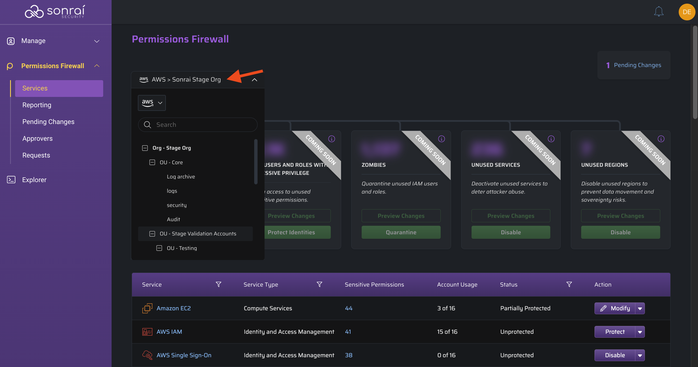Open Protect dropdown arrow for AWS IAM
Screen dimensions: 698x367
[x=640, y=332]
